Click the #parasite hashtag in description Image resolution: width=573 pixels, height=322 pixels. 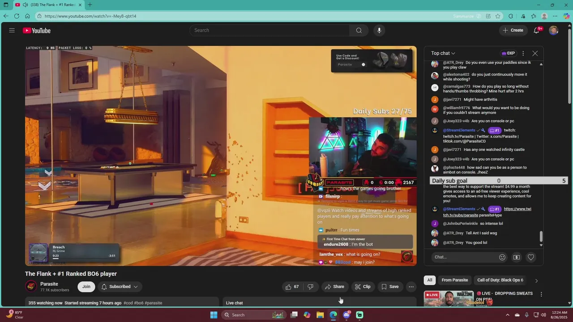(x=153, y=303)
